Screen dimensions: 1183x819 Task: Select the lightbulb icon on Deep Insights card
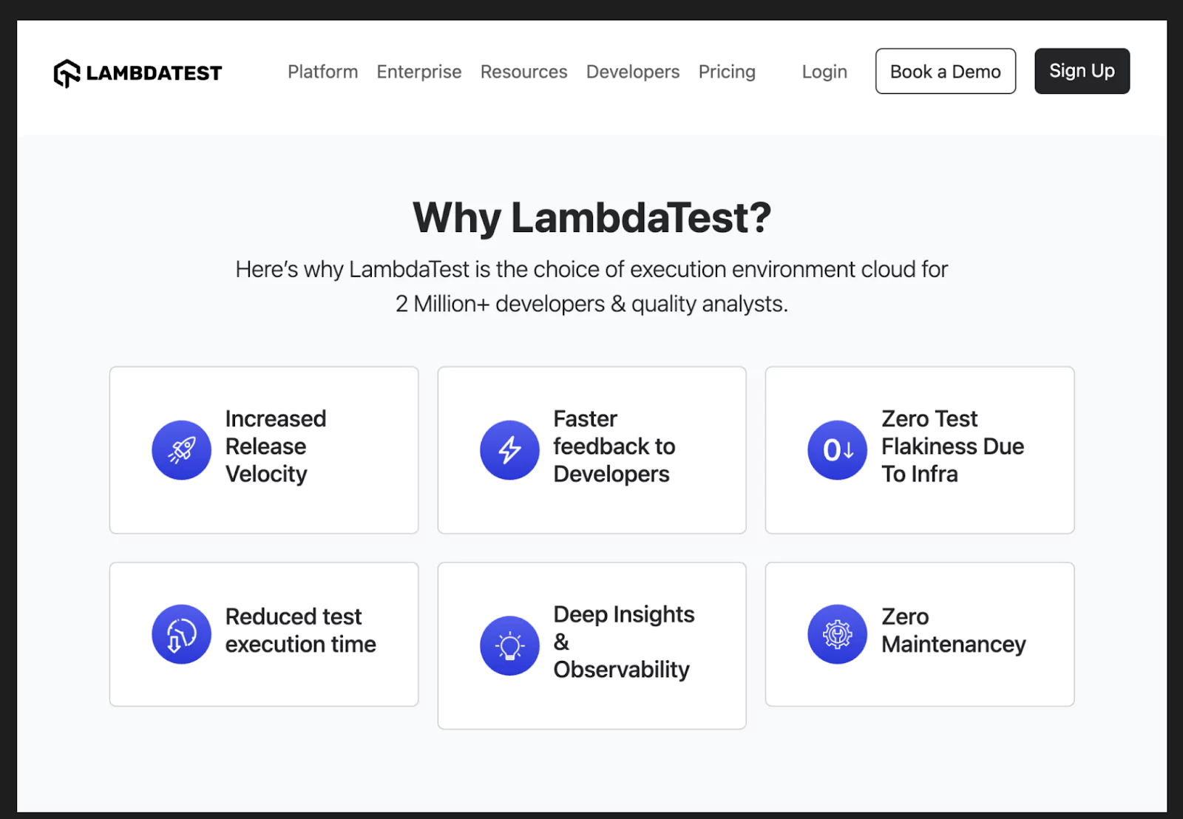click(509, 645)
